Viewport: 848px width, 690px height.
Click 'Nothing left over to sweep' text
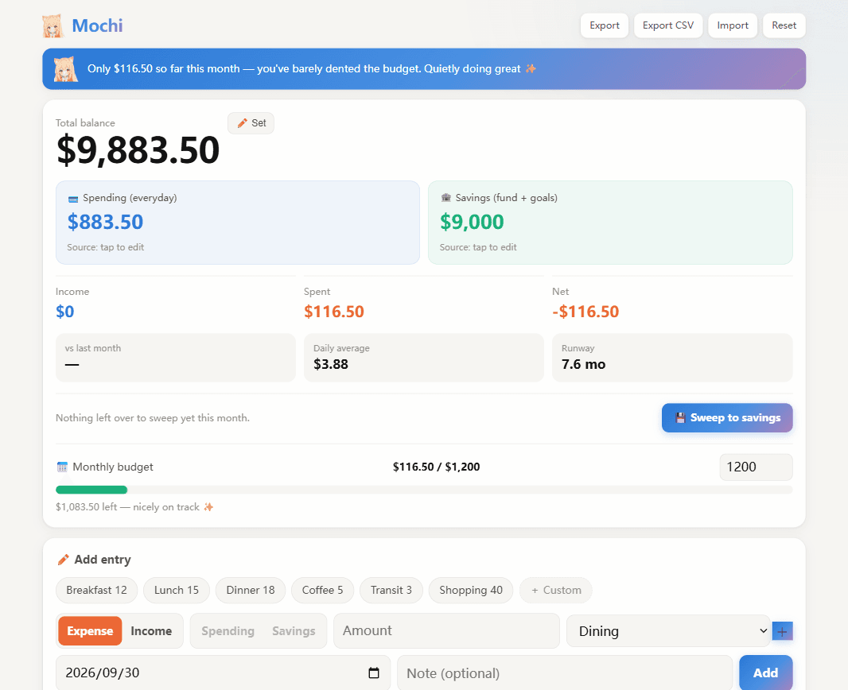coord(153,417)
